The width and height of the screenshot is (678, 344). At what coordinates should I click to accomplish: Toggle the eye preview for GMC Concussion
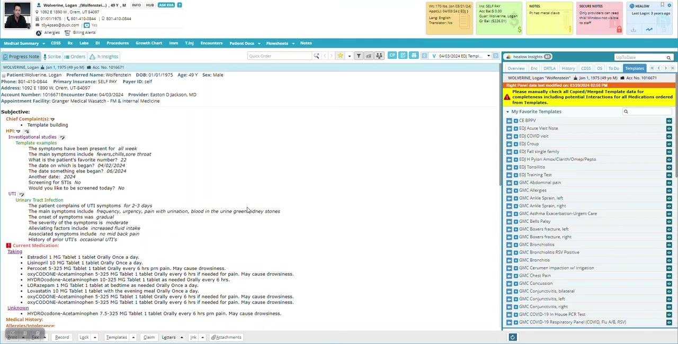pyautogui.click(x=669, y=284)
